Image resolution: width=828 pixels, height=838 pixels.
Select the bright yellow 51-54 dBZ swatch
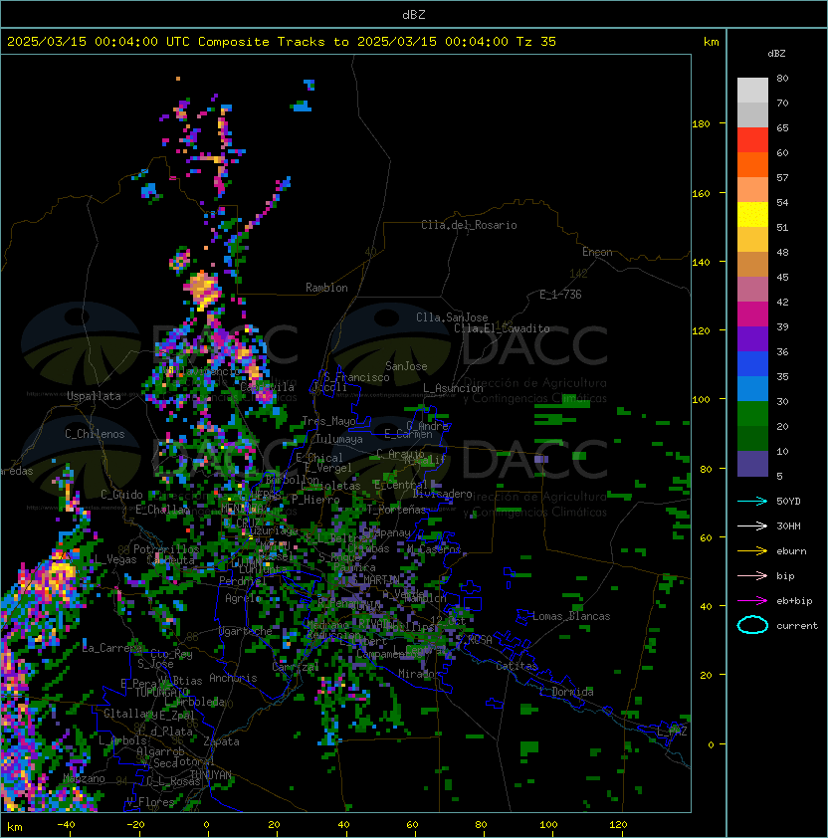point(752,214)
